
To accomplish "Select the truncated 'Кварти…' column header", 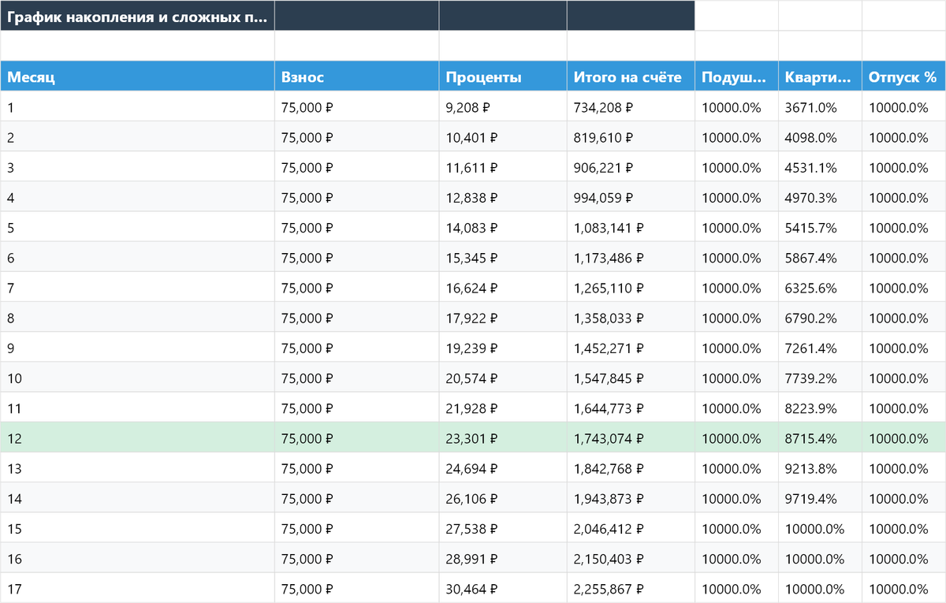I will (819, 77).
